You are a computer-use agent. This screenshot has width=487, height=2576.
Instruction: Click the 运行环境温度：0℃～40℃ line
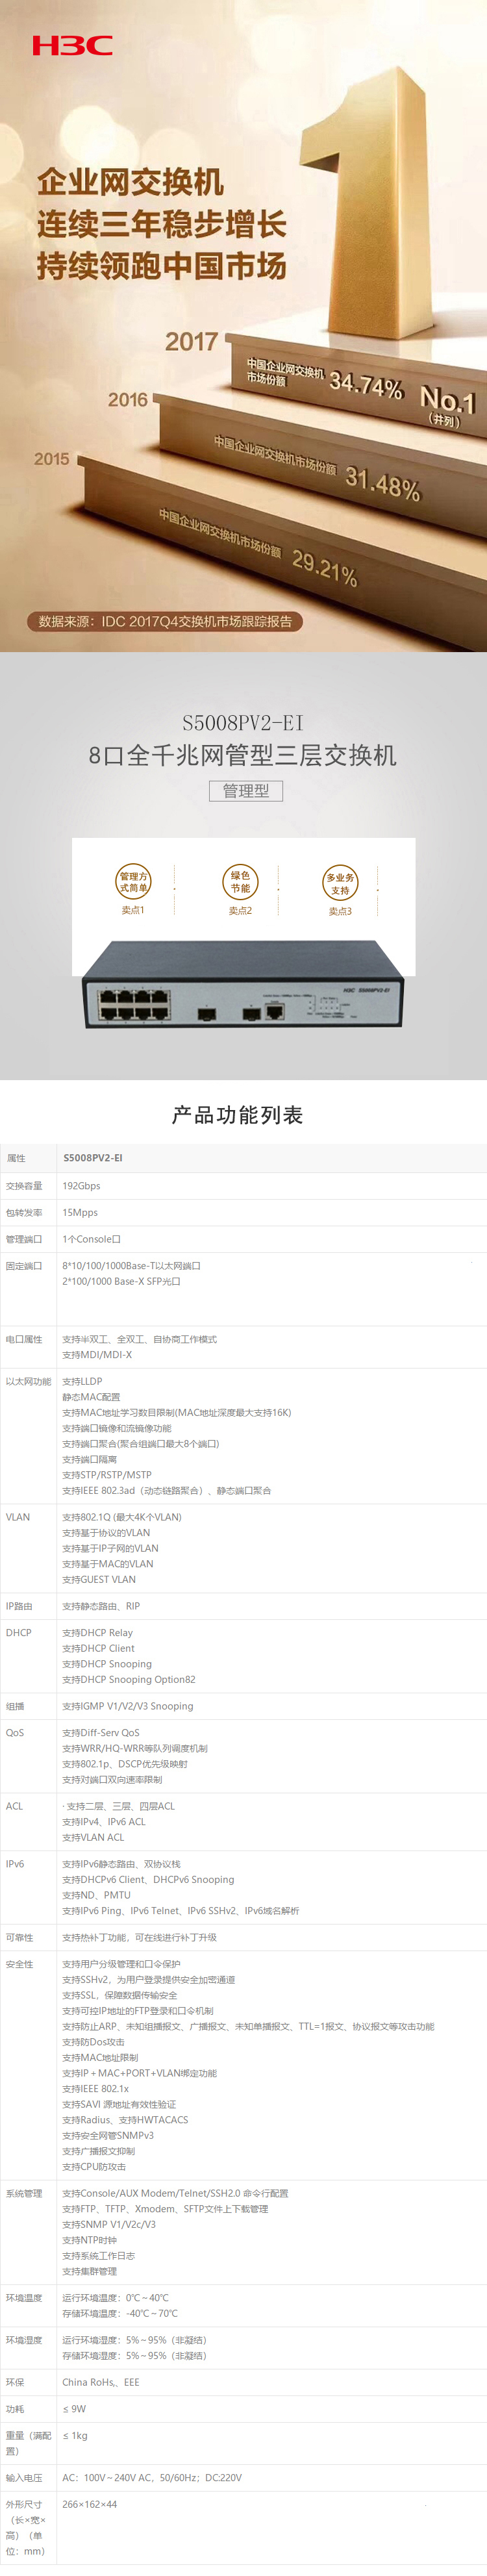(x=115, y=2297)
